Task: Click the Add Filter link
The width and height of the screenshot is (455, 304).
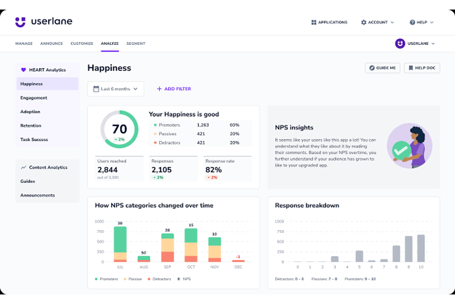Action: (174, 89)
